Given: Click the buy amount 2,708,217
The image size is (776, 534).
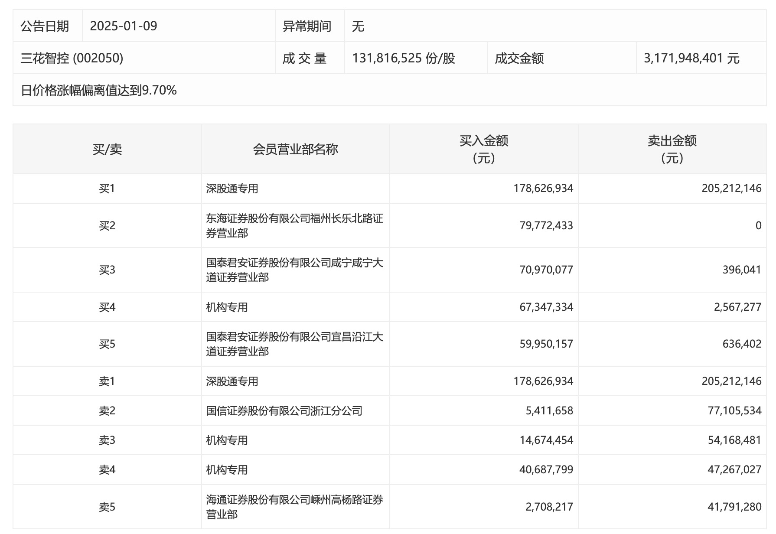Looking at the screenshot, I should (x=549, y=507).
